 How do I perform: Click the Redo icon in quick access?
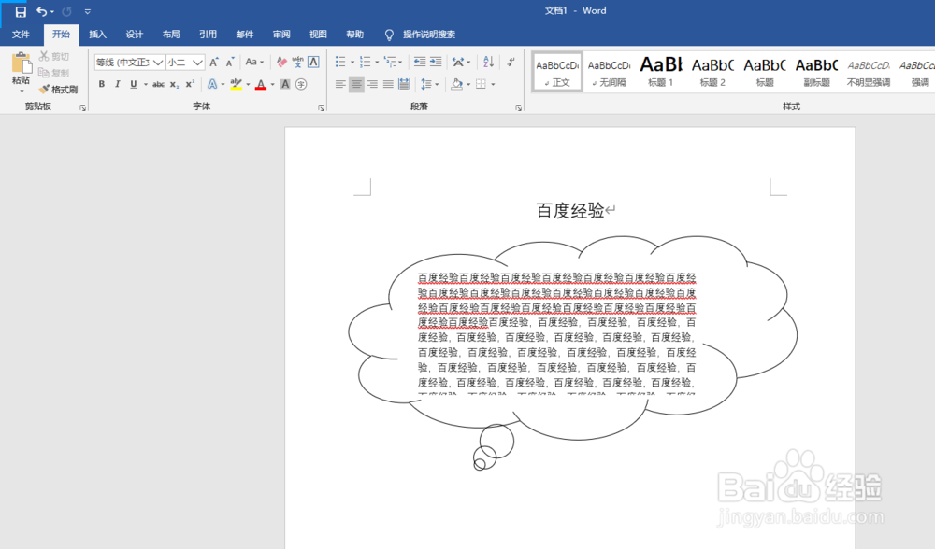(x=66, y=11)
